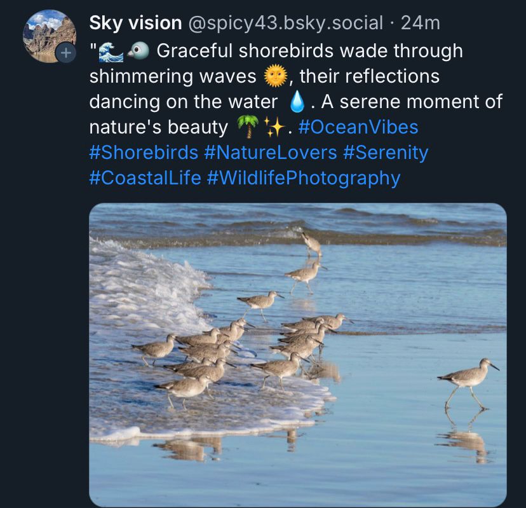Click the 24m post timestamp
Image resolution: width=526 pixels, height=508 pixels.
click(x=421, y=23)
